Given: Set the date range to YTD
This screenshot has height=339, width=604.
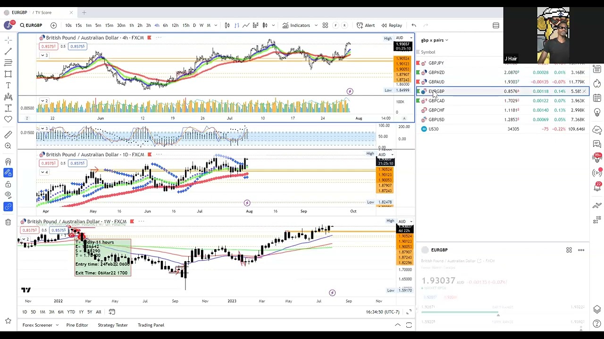Looking at the screenshot, I should point(71,312).
